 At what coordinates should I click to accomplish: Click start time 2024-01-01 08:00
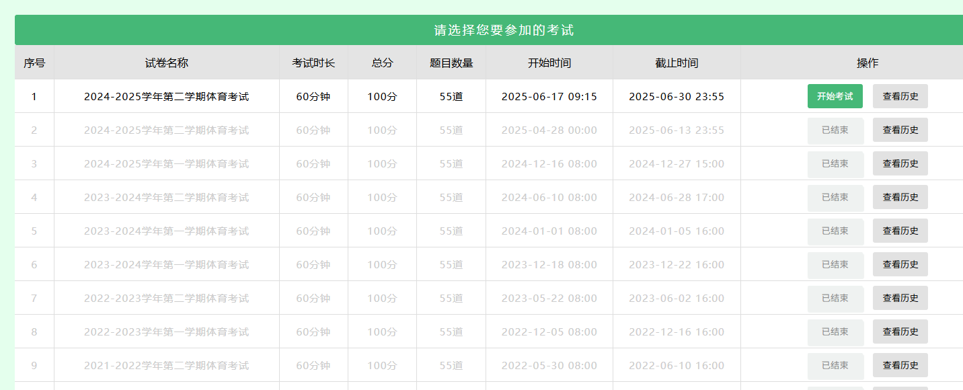(x=549, y=231)
